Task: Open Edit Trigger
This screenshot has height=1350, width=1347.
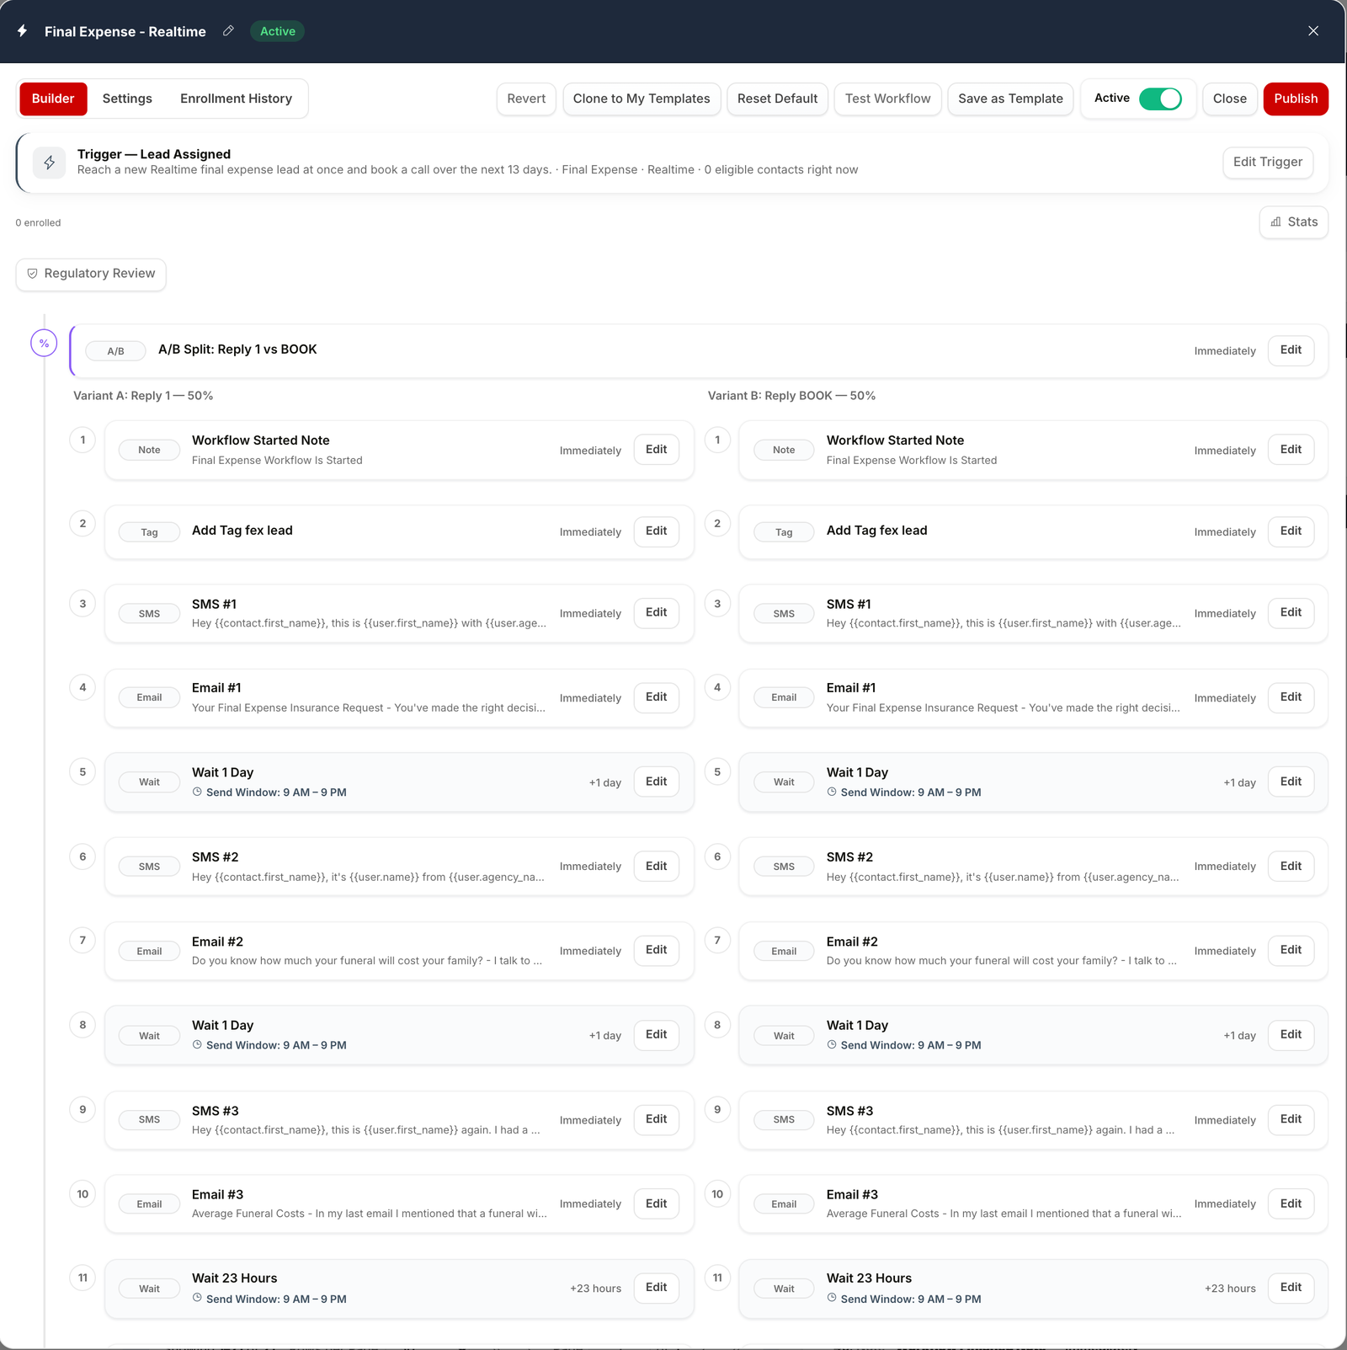Action: pyautogui.click(x=1267, y=162)
